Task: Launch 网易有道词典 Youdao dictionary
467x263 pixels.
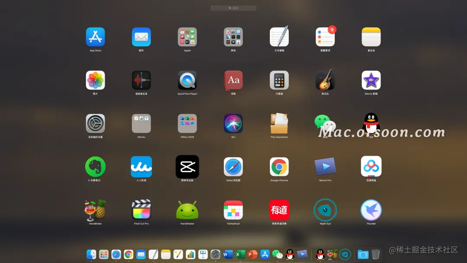Action: pyautogui.click(x=279, y=210)
